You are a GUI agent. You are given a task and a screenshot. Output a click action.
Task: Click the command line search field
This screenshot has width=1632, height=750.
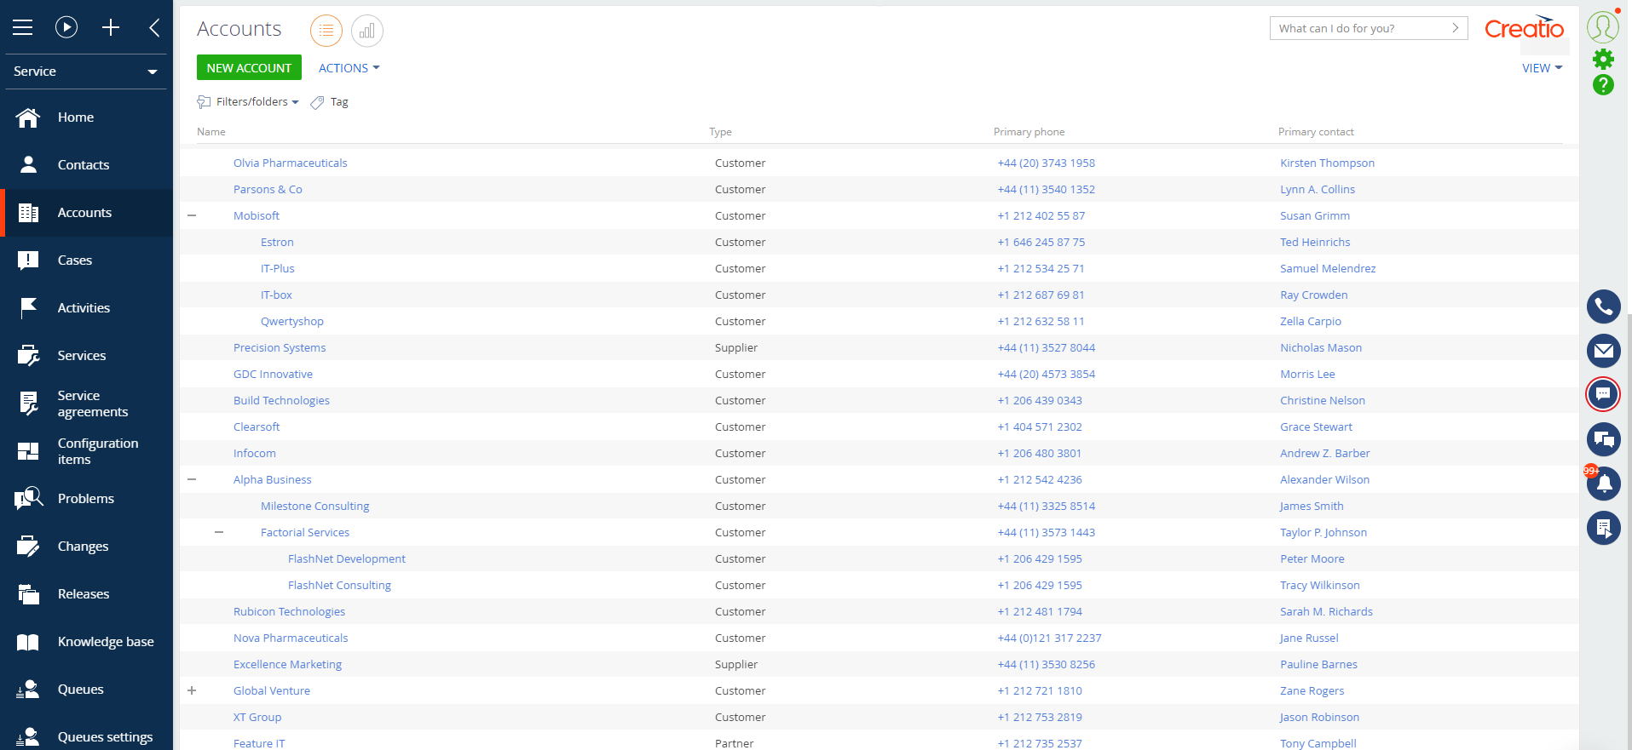coord(1360,28)
